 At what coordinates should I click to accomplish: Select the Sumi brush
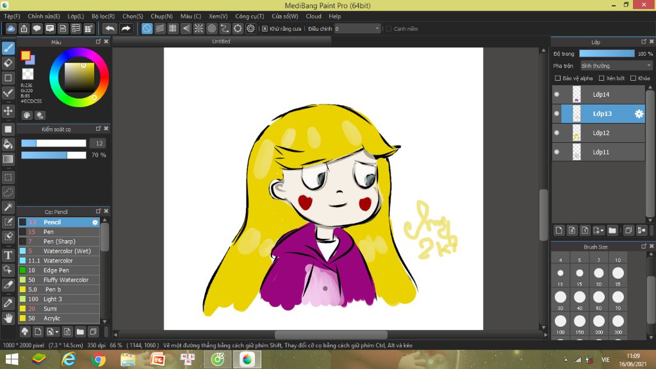[58, 309]
